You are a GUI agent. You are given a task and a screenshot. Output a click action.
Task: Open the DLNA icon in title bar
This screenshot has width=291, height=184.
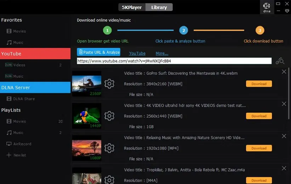(x=267, y=7)
